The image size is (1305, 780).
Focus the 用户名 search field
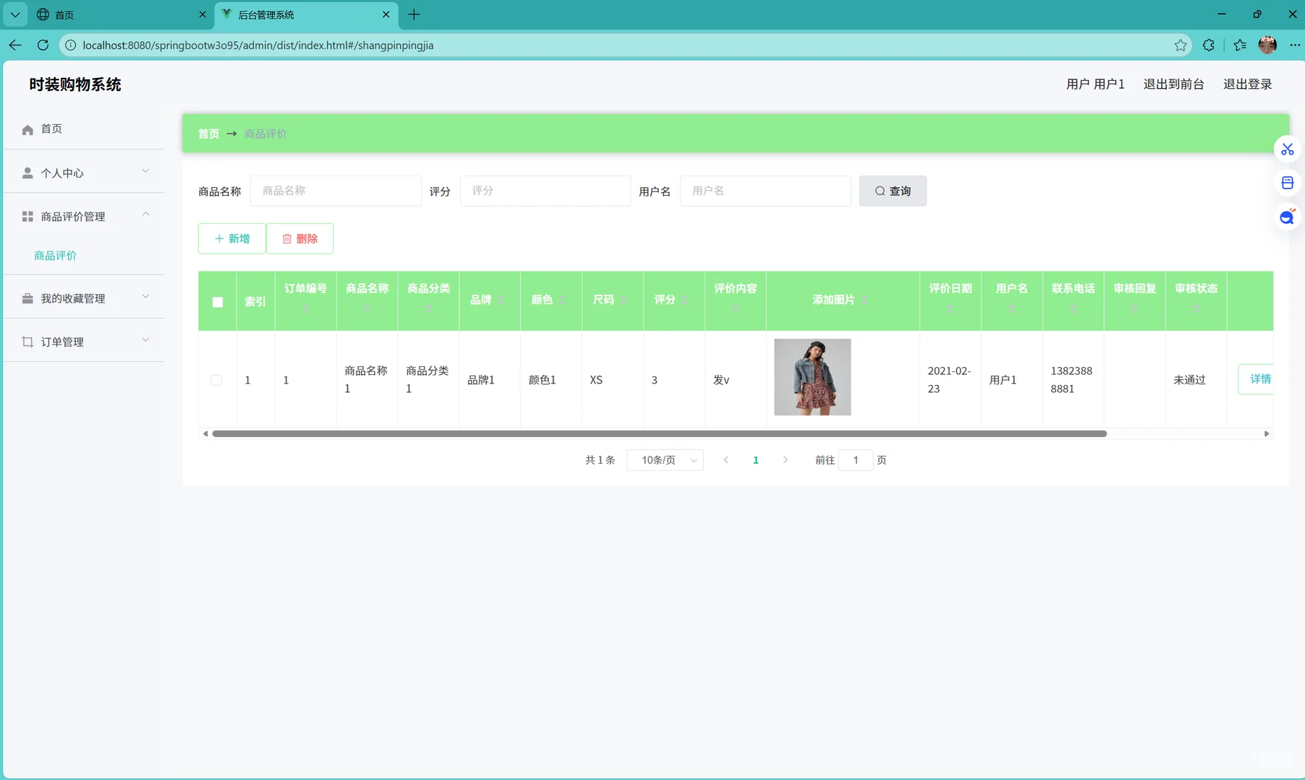click(x=766, y=191)
